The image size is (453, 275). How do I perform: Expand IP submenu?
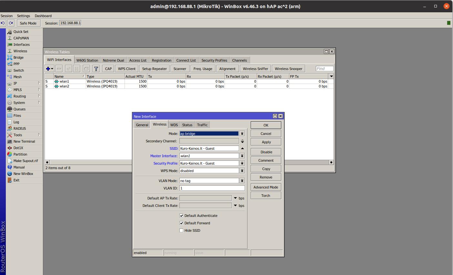pyautogui.click(x=39, y=83)
